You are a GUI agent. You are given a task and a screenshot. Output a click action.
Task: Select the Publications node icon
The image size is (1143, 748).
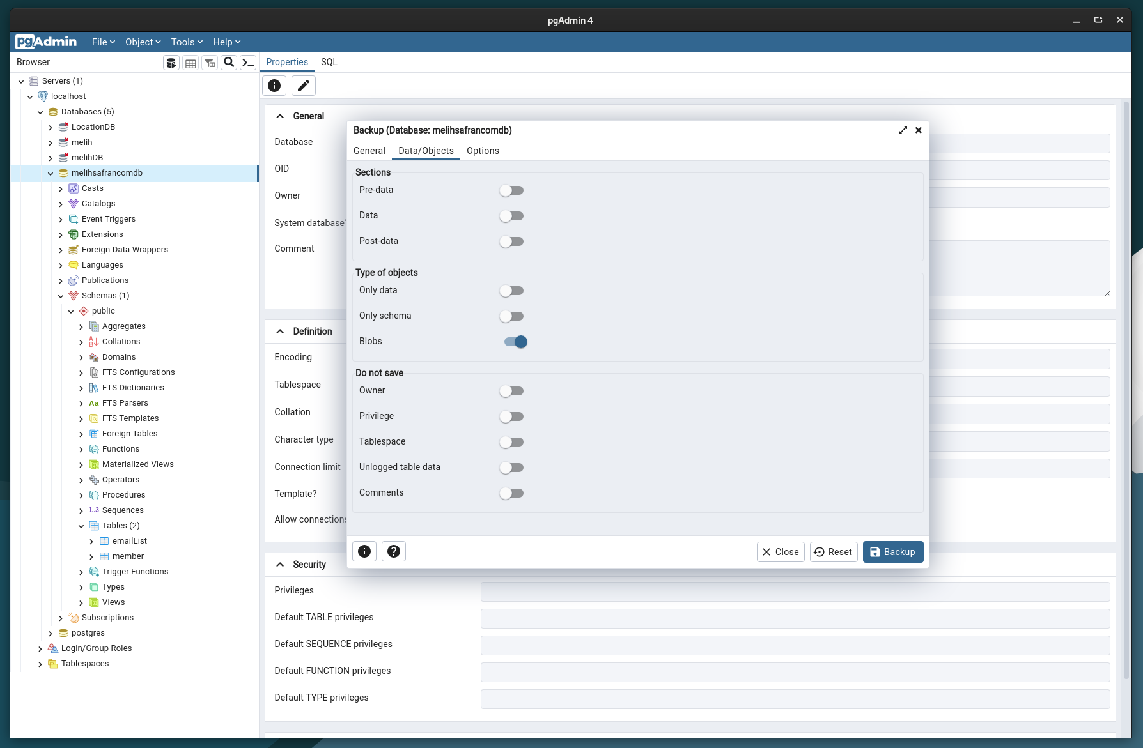click(x=74, y=280)
